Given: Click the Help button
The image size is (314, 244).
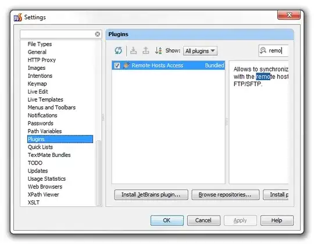Looking at the screenshot, I should pyautogui.click(x=277, y=220).
